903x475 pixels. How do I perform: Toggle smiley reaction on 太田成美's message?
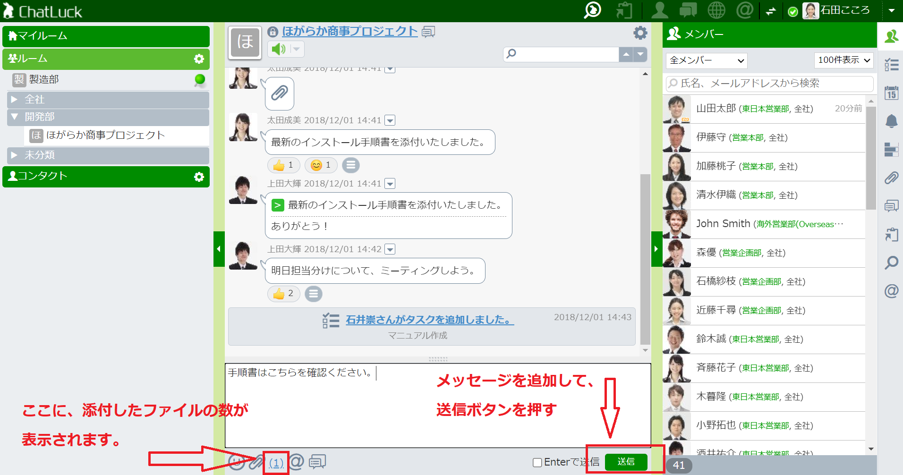click(321, 165)
